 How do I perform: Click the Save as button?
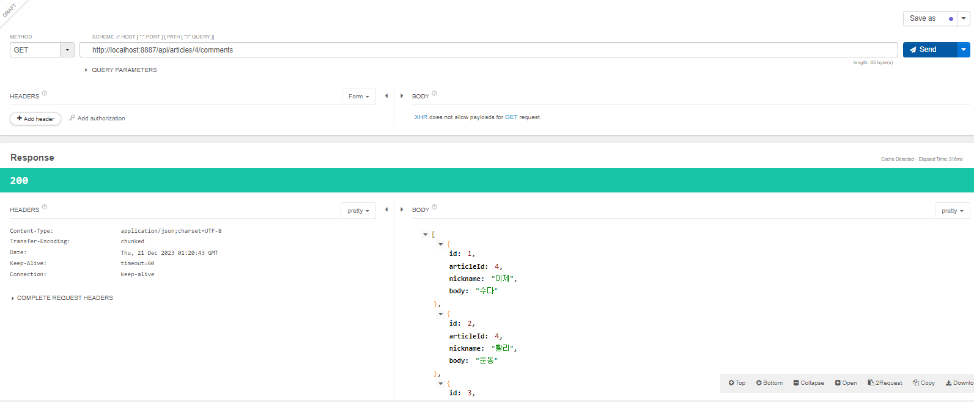[x=930, y=18]
